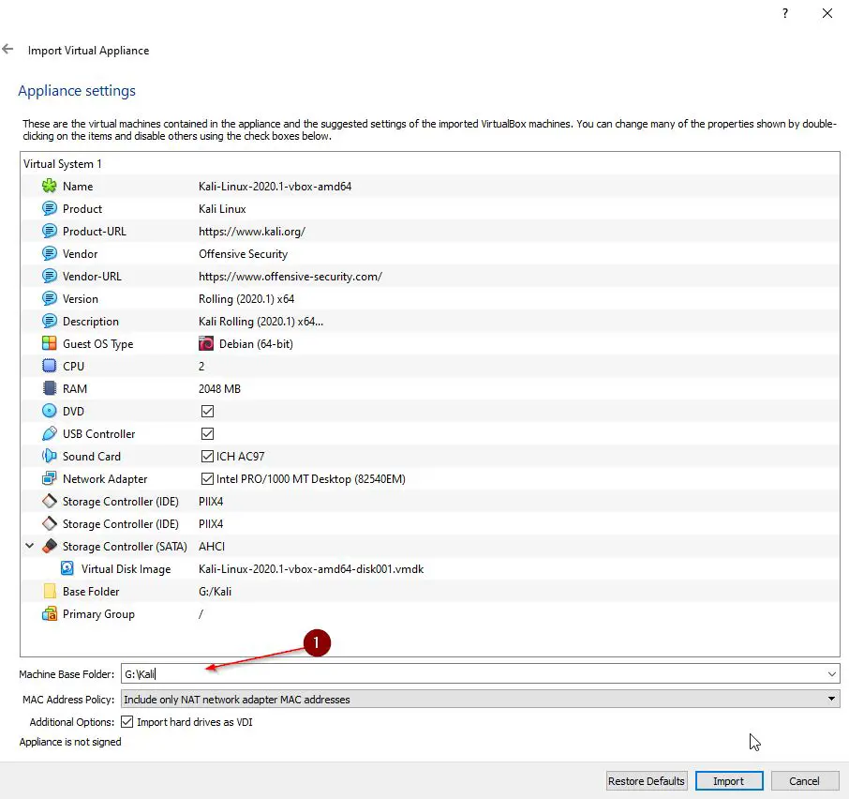This screenshot has width=849, height=799.
Task: Click the RAM module icon
Action: click(x=50, y=388)
